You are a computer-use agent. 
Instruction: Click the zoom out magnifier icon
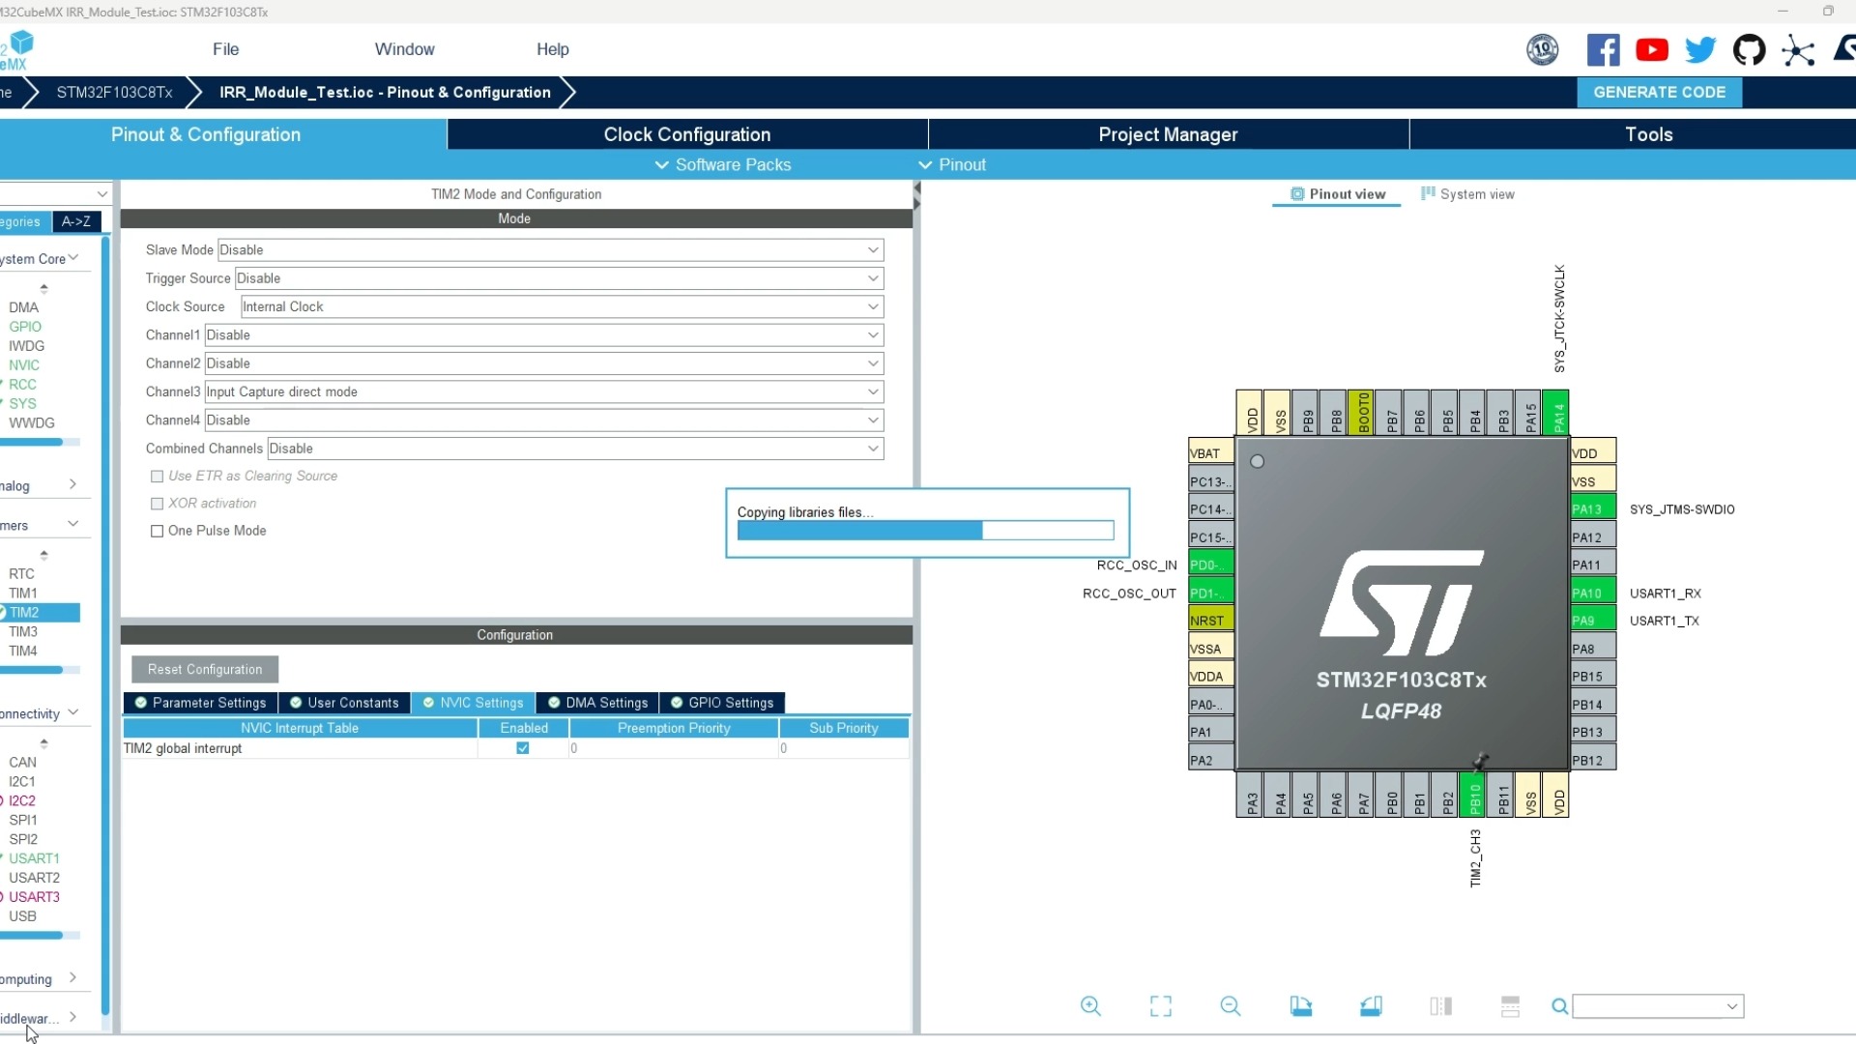[1230, 1006]
